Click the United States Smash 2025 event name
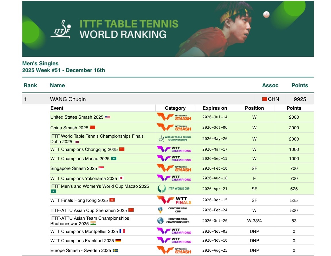The width and height of the screenshot is (331, 256). (77, 117)
